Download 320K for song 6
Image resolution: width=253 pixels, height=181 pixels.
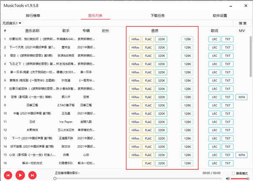pyautogui.click(x=161, y=80)
